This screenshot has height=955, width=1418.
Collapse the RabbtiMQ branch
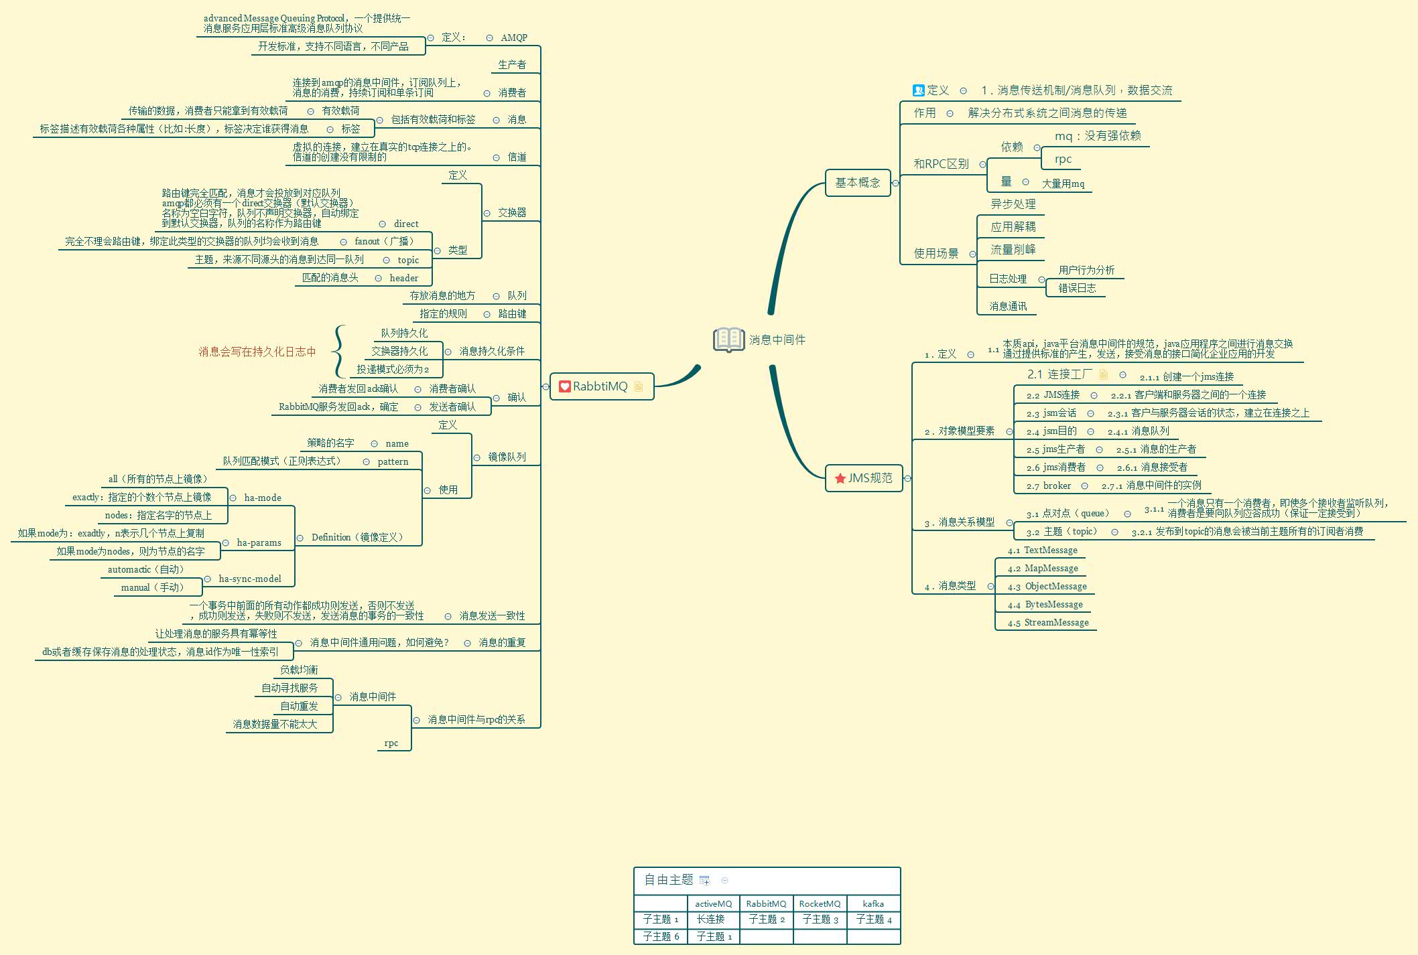click(x=545, y=386)
